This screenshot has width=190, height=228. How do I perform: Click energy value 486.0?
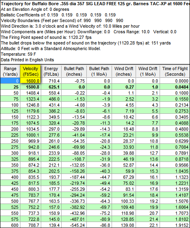point(51,99)
